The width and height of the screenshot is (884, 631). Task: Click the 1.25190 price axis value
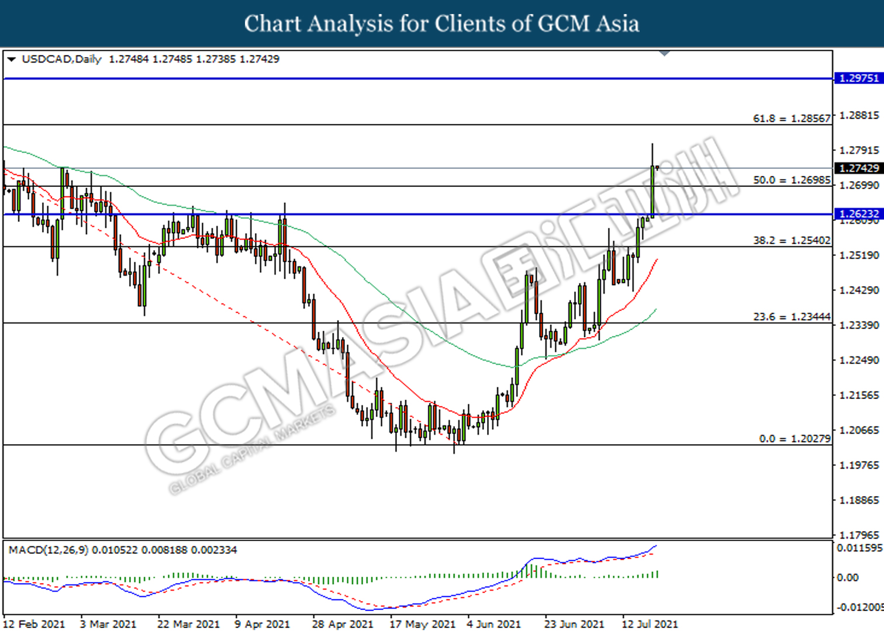click(859, 255)
